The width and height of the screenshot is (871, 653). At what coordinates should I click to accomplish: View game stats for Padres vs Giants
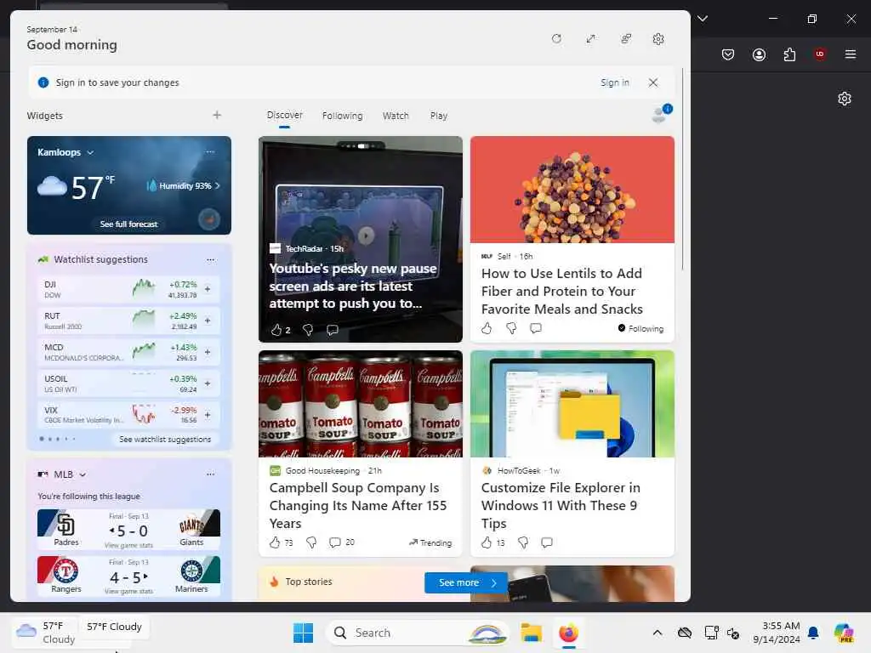129,545
